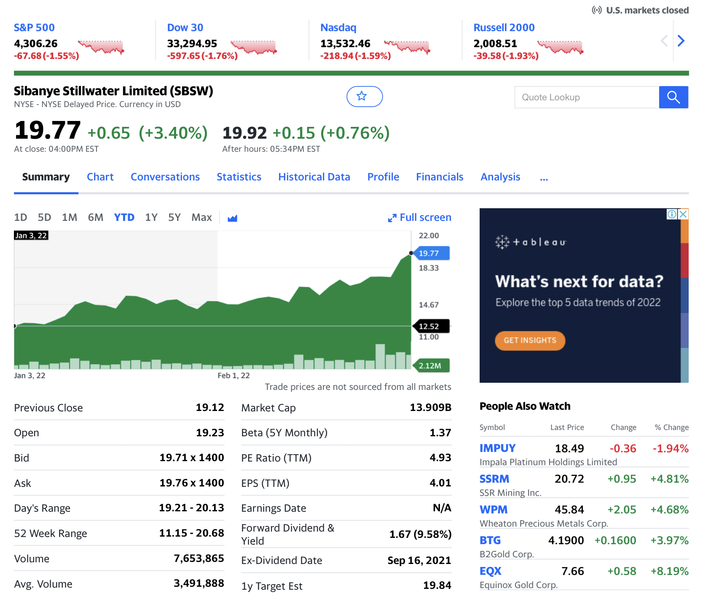Open the S&P 500 index link

(34, 28)
